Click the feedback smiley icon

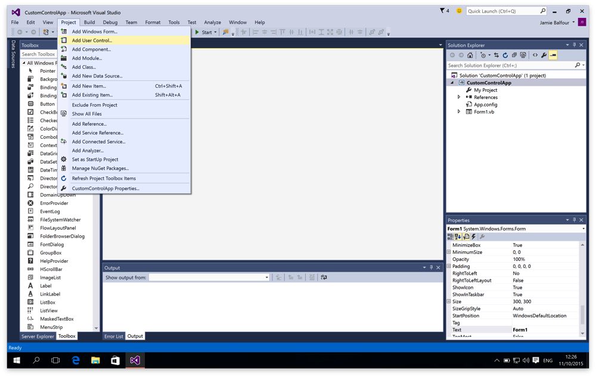coord(459,11)
